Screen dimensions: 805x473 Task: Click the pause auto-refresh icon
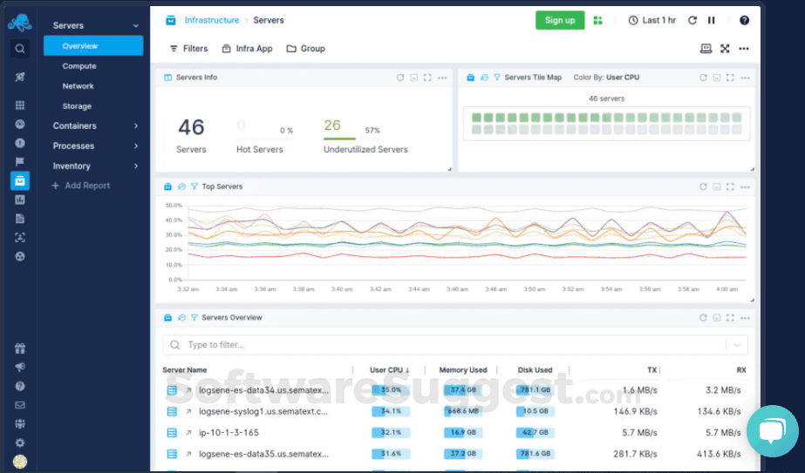pyautogui.click(x=712, y=20)
